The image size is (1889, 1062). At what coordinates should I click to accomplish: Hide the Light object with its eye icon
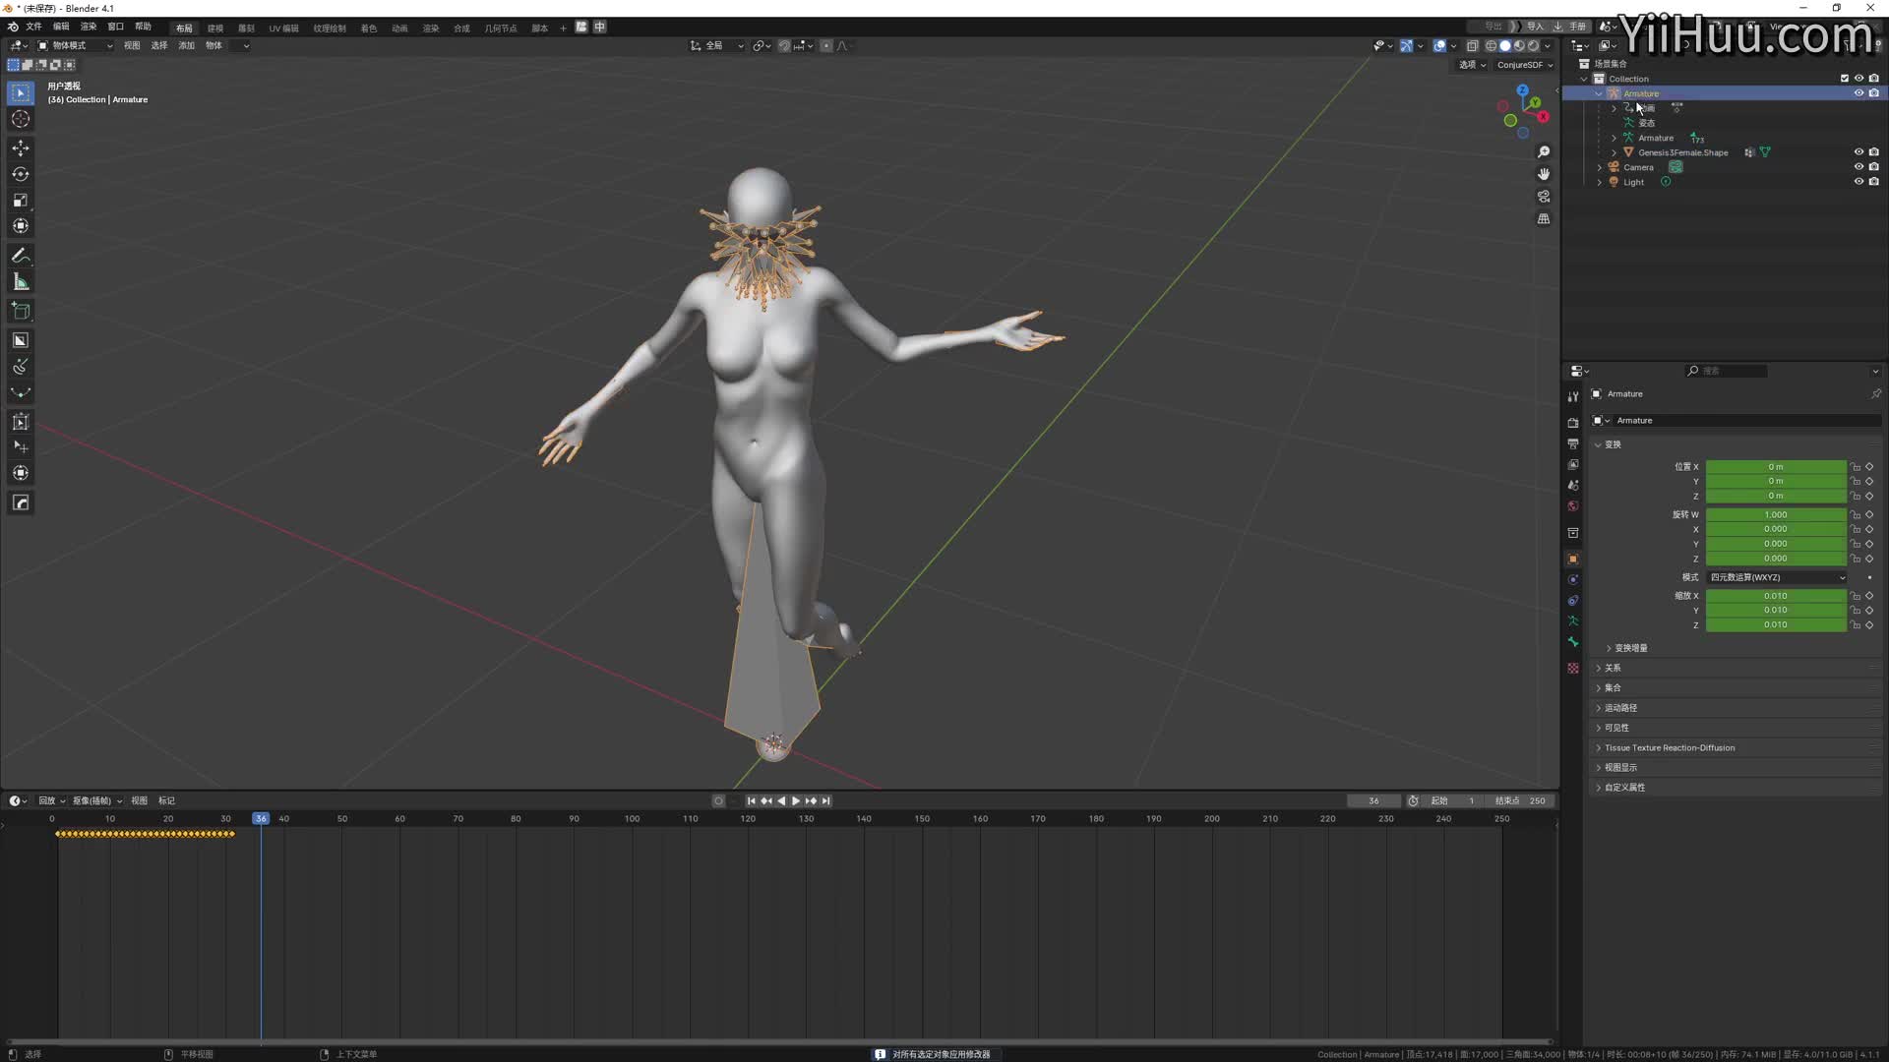coord(1859,182)
